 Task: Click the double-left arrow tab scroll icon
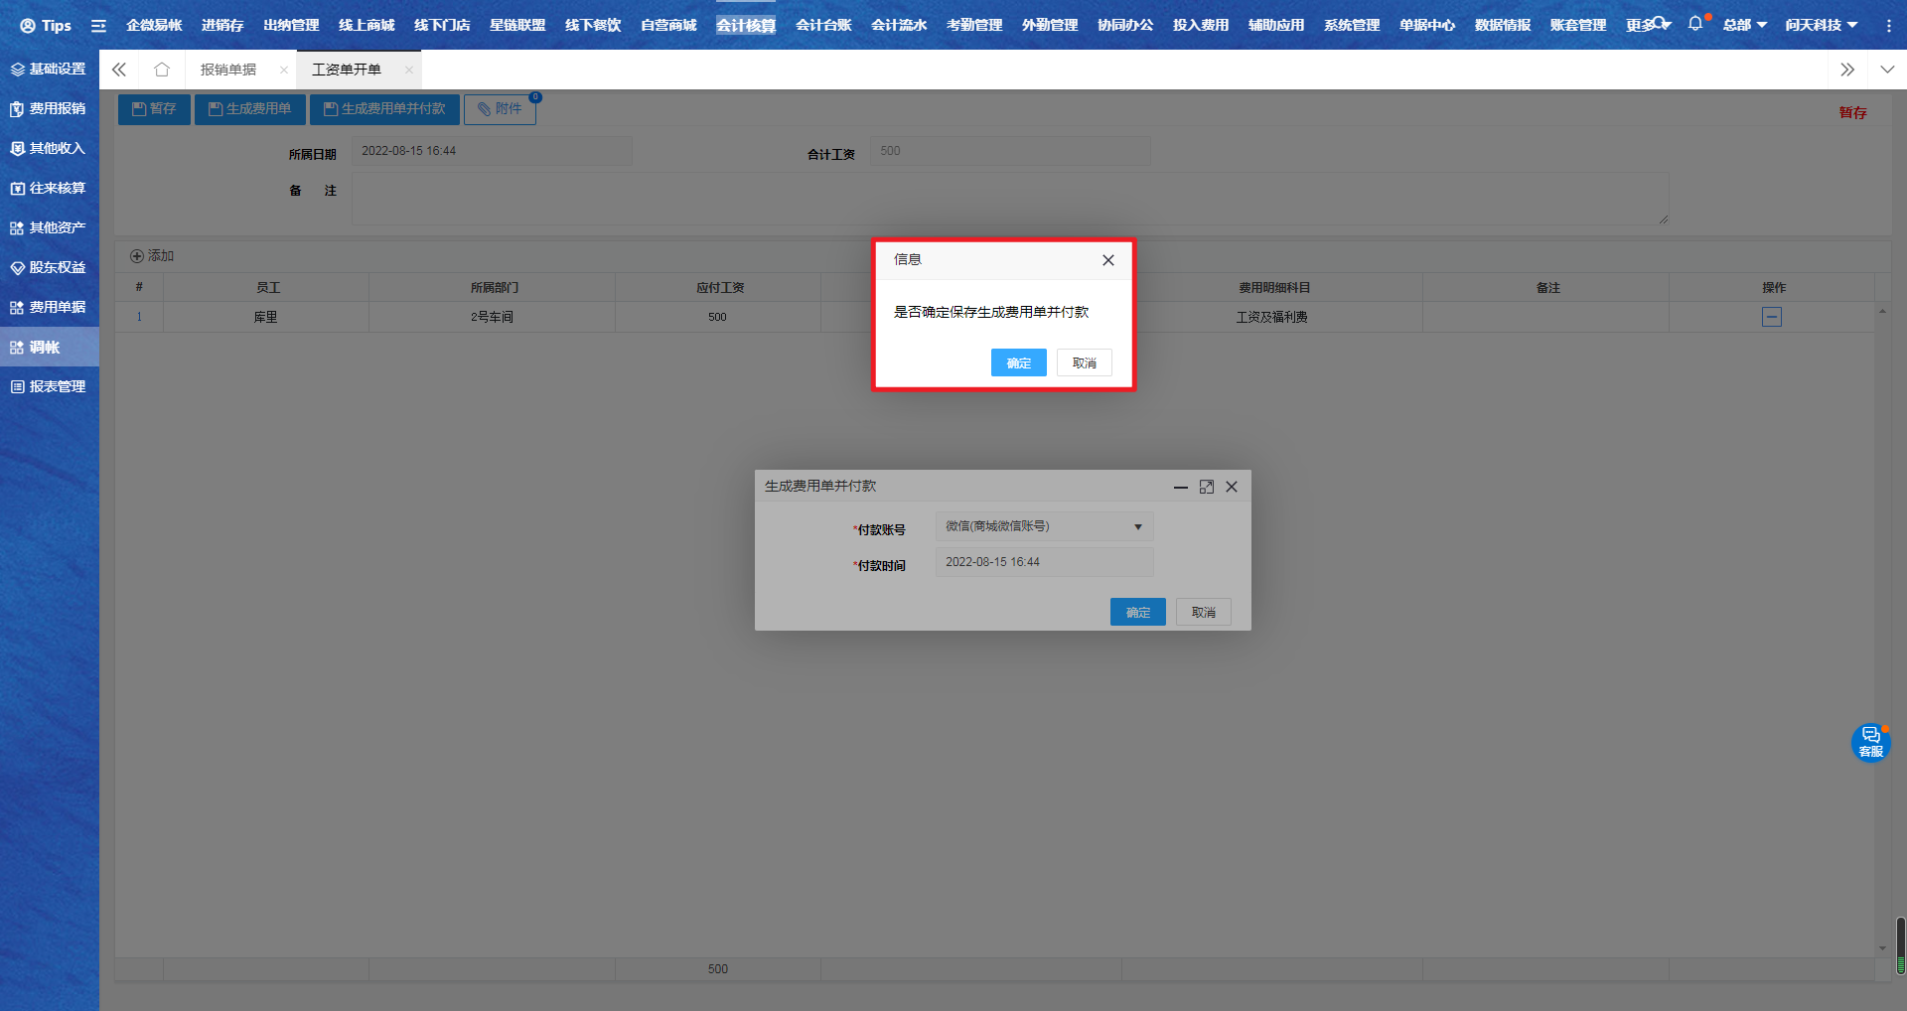point(119,70)
